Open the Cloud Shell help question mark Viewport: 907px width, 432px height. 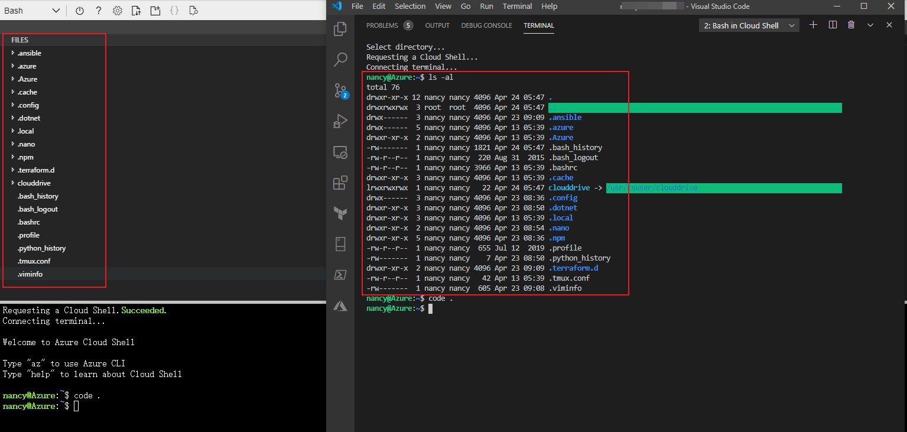tap(99, 11)
